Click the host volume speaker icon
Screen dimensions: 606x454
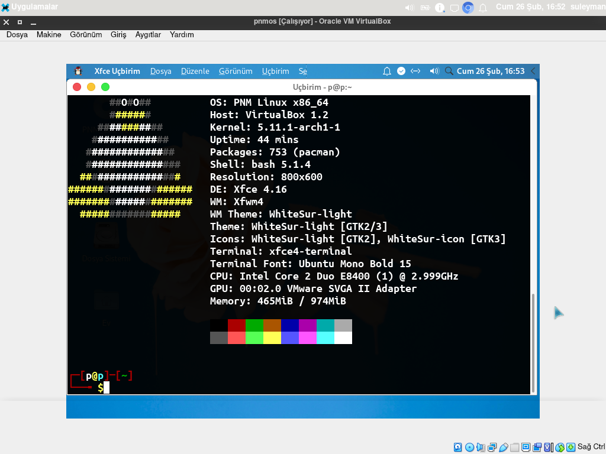coord(410,7)
